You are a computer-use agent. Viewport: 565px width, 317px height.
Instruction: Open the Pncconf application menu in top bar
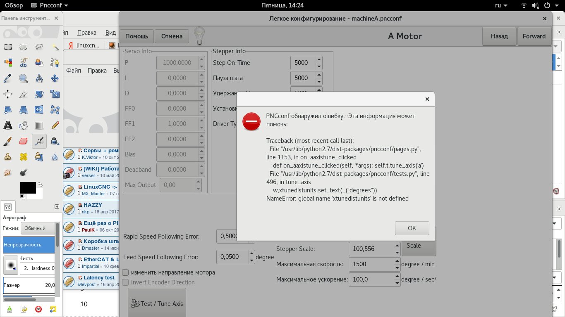(49, 5)
